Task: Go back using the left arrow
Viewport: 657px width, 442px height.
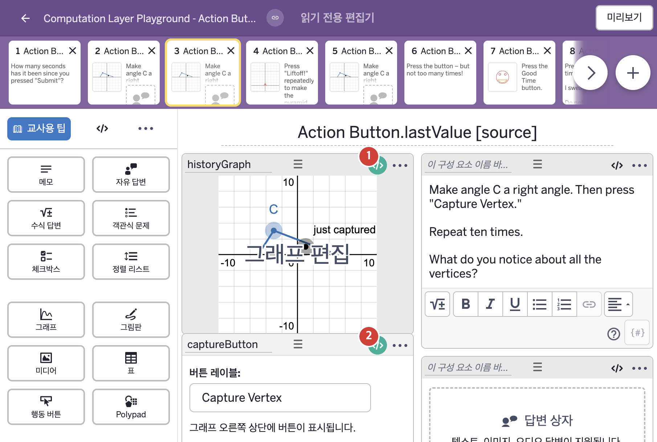Action: coord(25,18)
